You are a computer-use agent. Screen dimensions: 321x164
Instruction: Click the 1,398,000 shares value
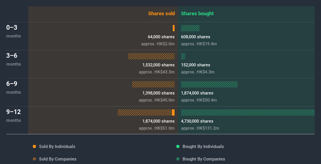tap(159, 93)
